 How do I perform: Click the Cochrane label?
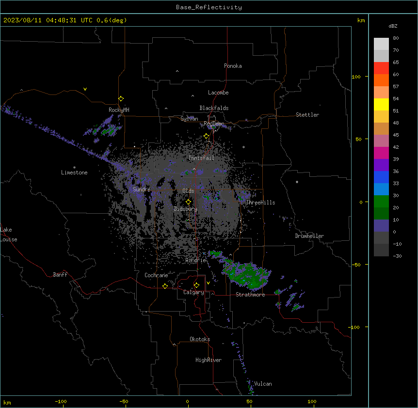156,275
